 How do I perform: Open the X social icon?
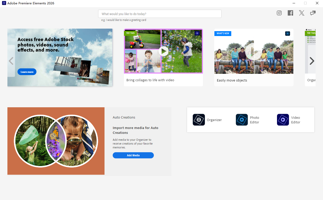coord(302,13)
